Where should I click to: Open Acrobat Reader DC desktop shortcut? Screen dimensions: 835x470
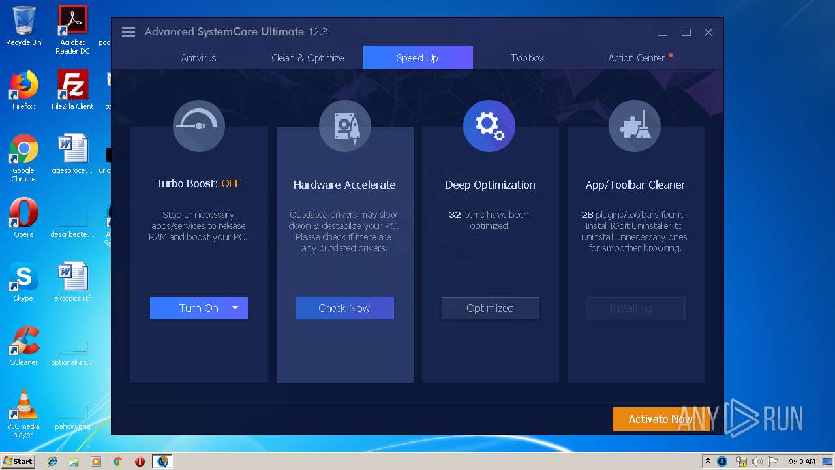tap(72, 30)
